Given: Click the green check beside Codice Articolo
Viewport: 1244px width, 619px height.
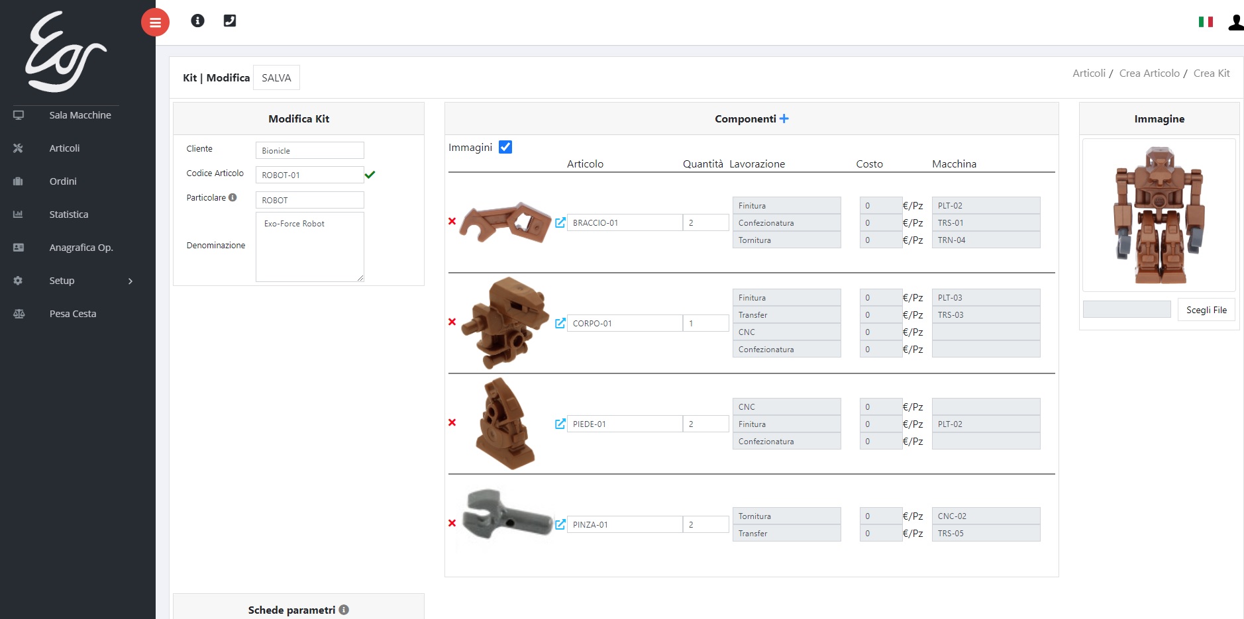Looking at the screenshot, I should tap(370, 175).
